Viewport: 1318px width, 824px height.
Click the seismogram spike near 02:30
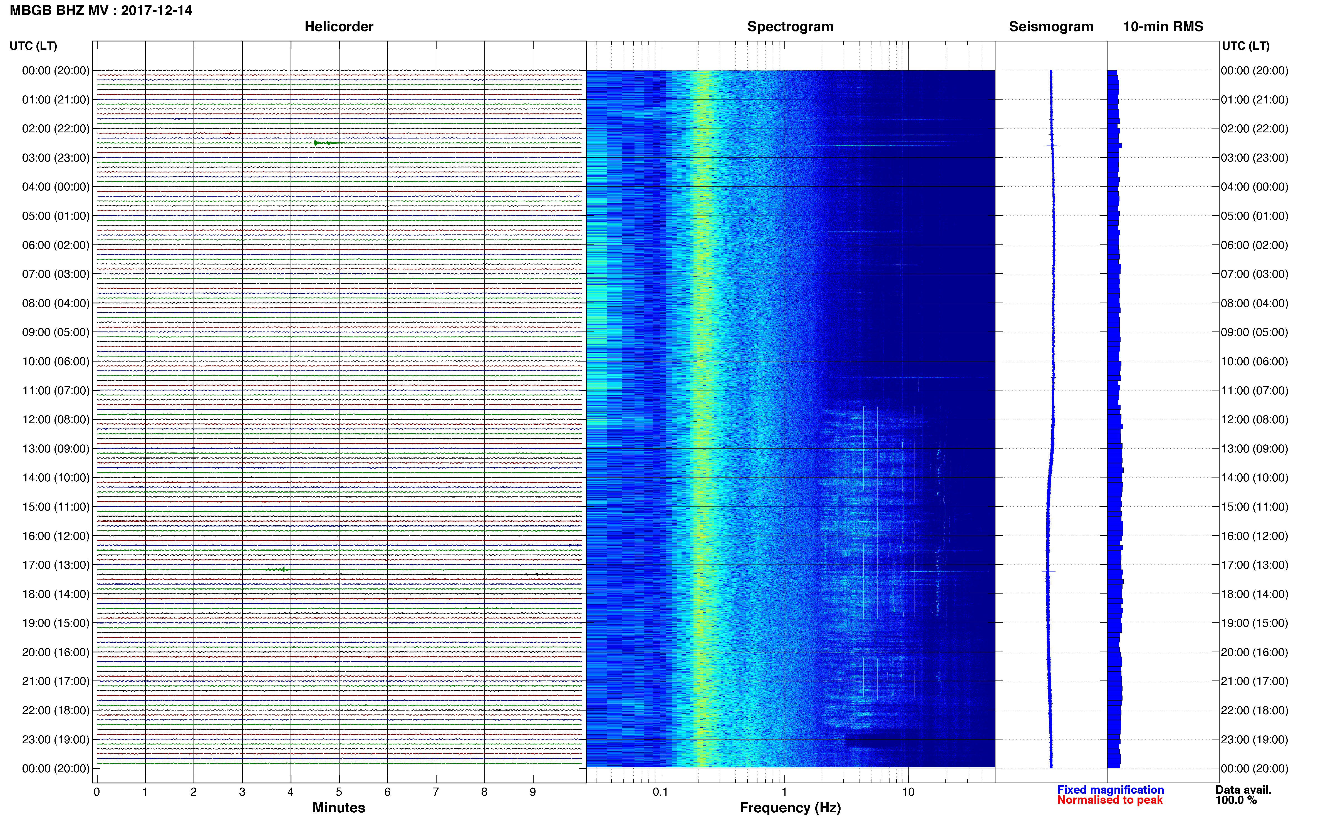pyautogui.click(x=1052, y=145)
